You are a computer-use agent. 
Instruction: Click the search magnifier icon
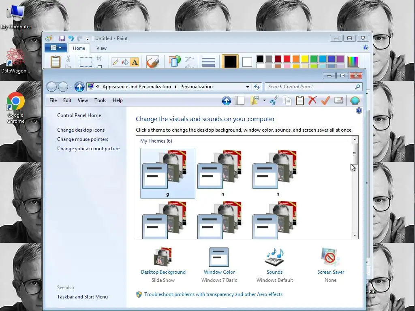pos(357,87)
